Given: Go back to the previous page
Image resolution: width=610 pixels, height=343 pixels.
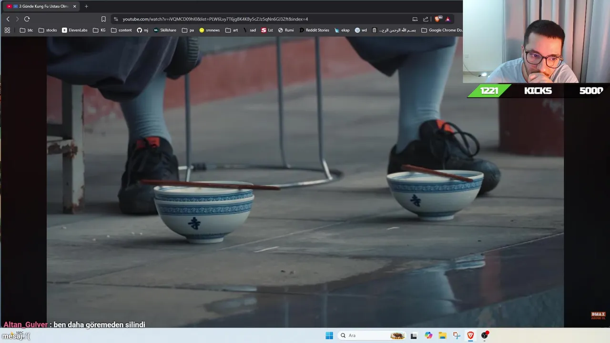Looking at the screenshot, I should pos(8,19).
